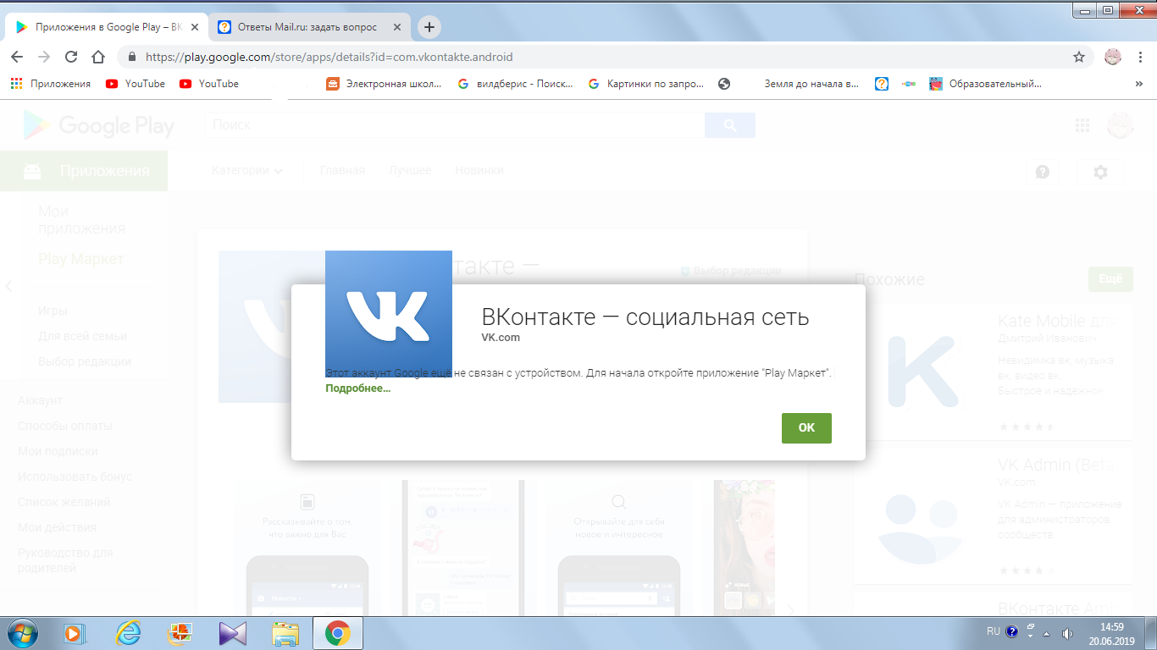1157x650 pixels.
Task: Open the first YouTube bookmark
Action: (136, 84)
